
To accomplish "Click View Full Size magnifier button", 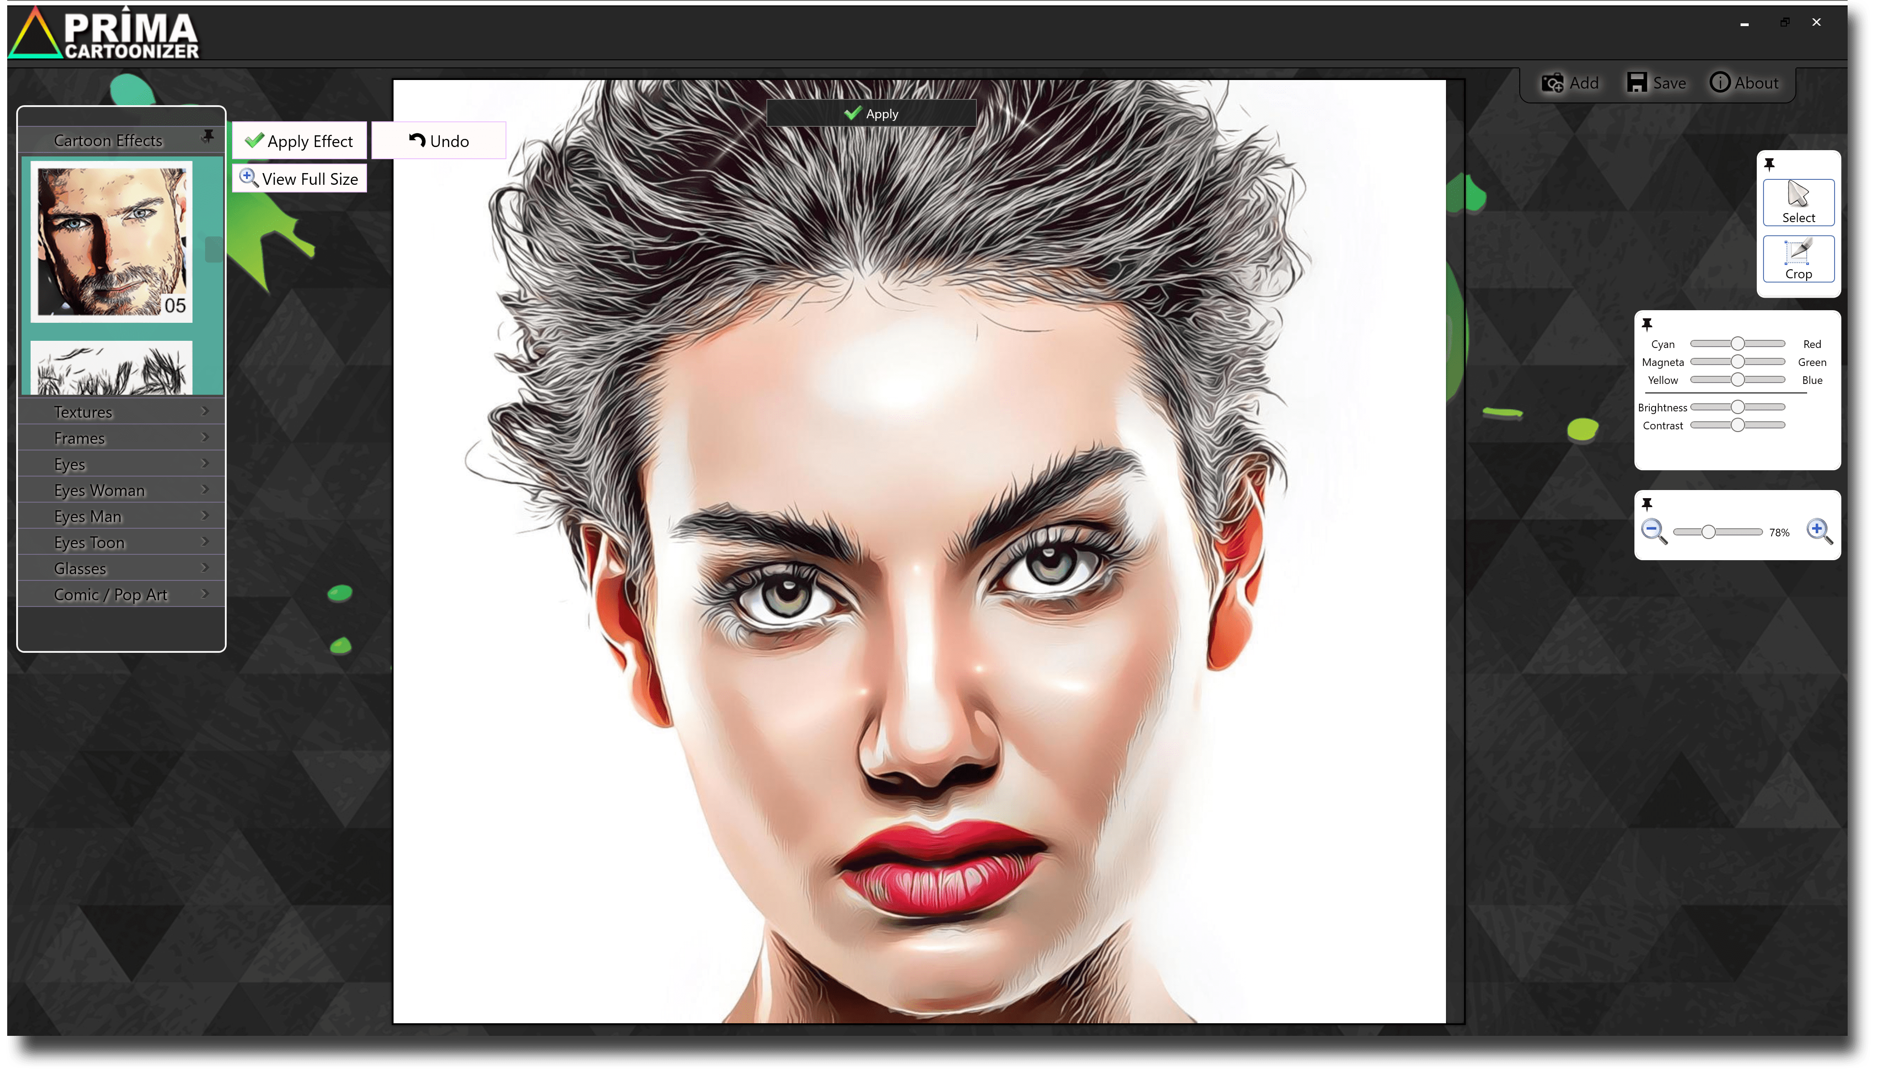I will pos(300,178).
